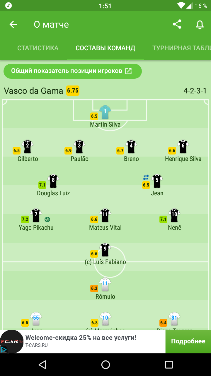Tap goal ball icon beside Yago Pikachu
The height and width of the screenshot is (376, 211).
click(47, 219)
